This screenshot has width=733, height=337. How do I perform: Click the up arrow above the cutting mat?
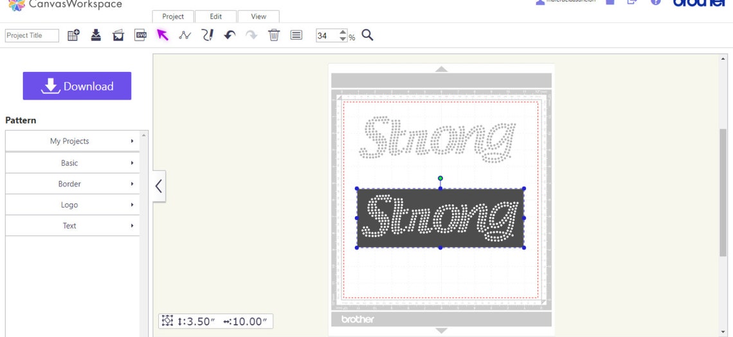[x=441, y=69]
